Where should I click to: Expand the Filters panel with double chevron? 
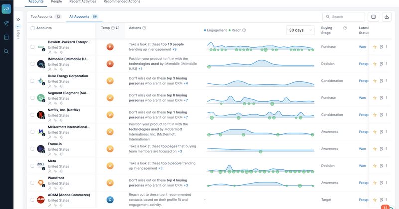coord(18,19)
